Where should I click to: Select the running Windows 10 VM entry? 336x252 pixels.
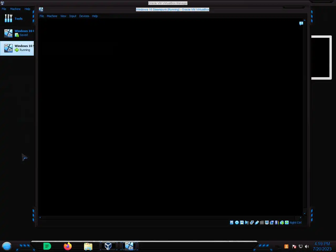click(17, 48)
